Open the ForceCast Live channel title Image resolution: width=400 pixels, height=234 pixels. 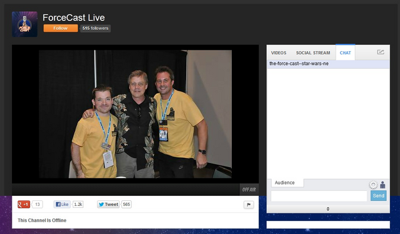click(x=74, y=17)
